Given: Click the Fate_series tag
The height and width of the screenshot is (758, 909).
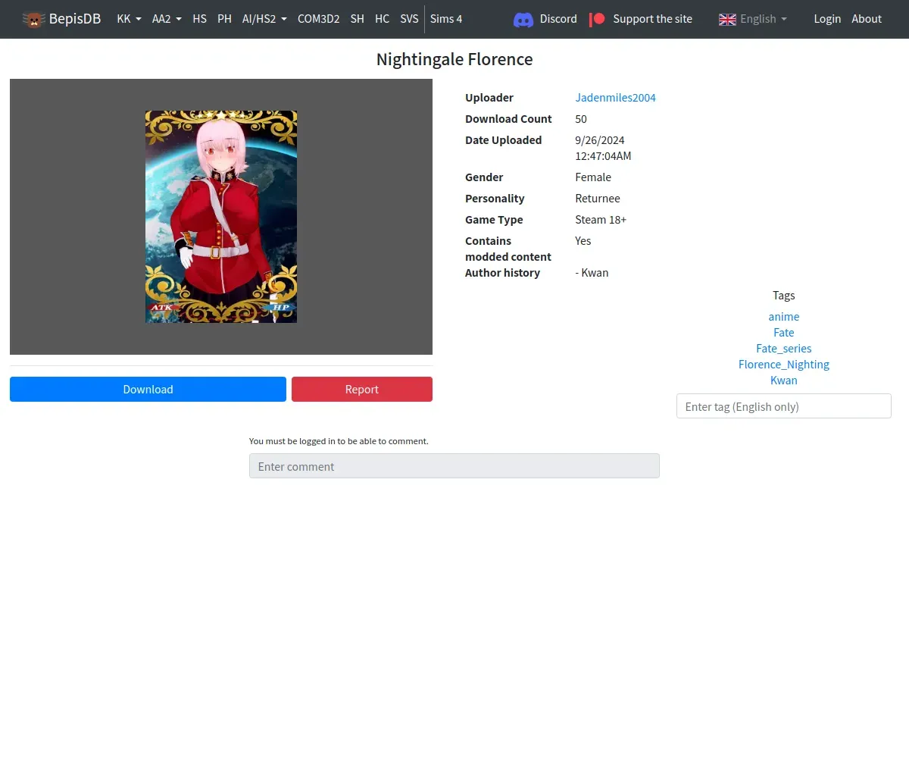Looking at the screenshot, I should pyautogui.click(x=784, y=349).
